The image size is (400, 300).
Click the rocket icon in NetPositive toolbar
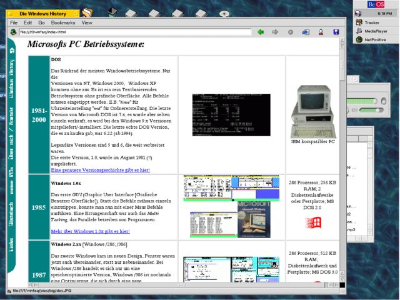321,32
